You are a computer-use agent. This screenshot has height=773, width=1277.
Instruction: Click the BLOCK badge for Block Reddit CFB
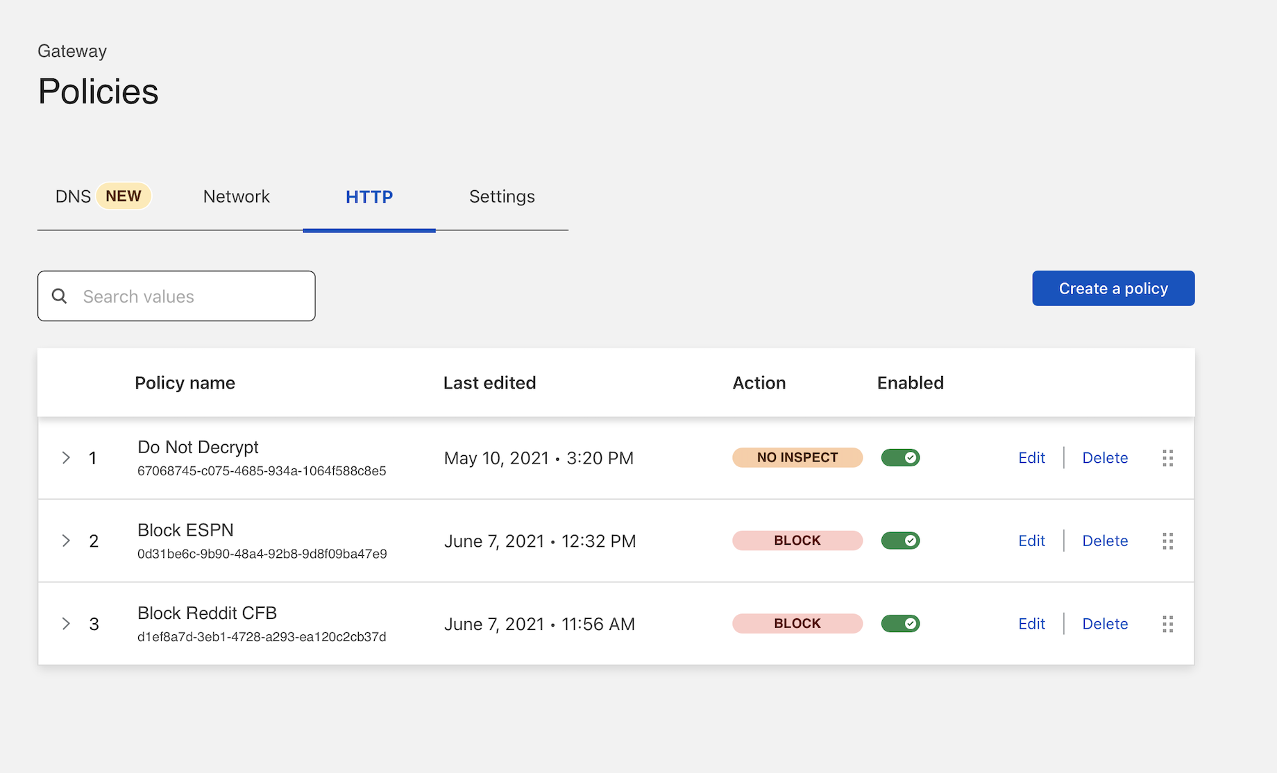(797, 624)
